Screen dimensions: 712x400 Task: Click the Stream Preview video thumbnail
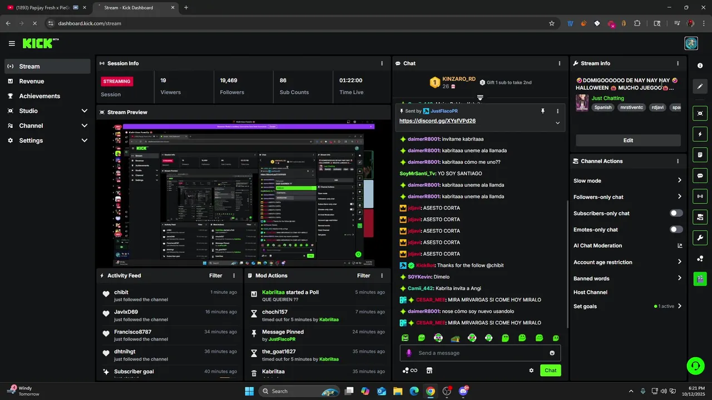coord(244,194)
